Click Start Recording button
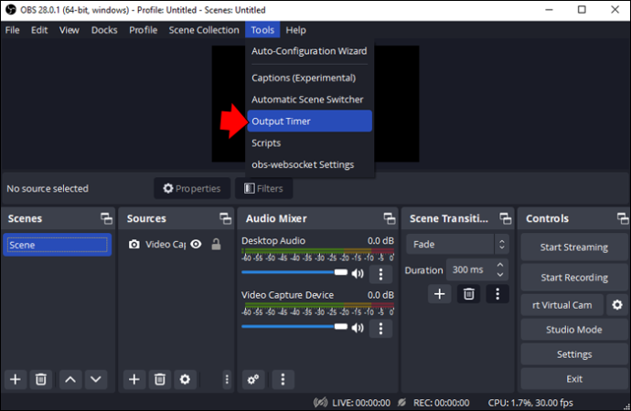This screenshot has height=411, width=631. [x=574, y=278]
